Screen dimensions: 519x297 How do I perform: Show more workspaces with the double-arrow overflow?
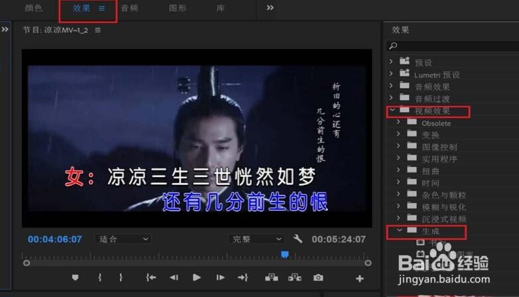tap(270, 7)
